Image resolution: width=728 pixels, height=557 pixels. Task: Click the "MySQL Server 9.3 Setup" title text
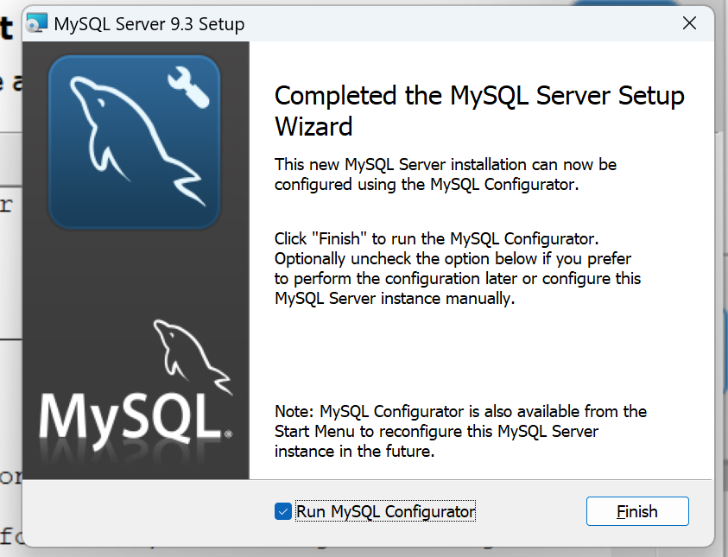pyautogui.click(x=149, y=24)
